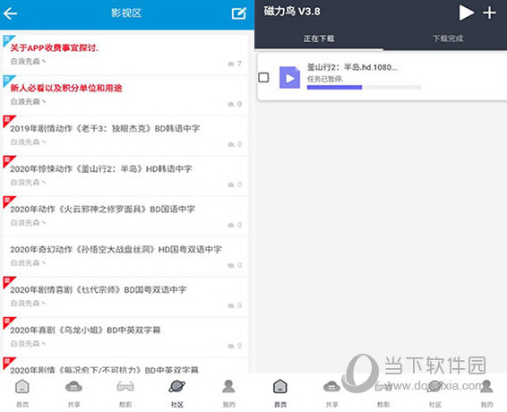Click blue pinned flag on 关于APP收费事宜探讨

8,40
